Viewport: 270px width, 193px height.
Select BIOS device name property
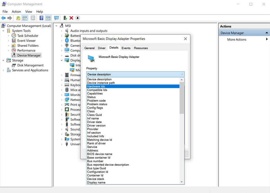(x=133, y=154)
